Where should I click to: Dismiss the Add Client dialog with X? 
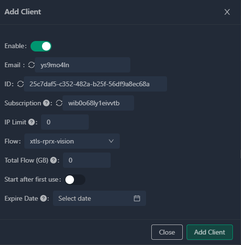[227, 12]
